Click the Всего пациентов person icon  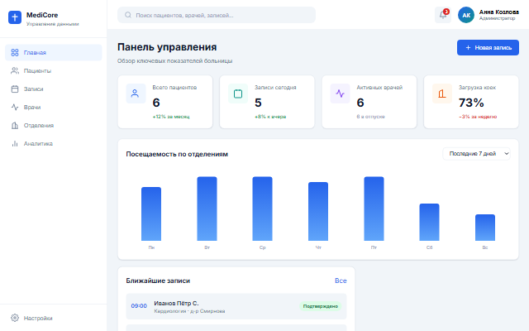tap(136, 94)
